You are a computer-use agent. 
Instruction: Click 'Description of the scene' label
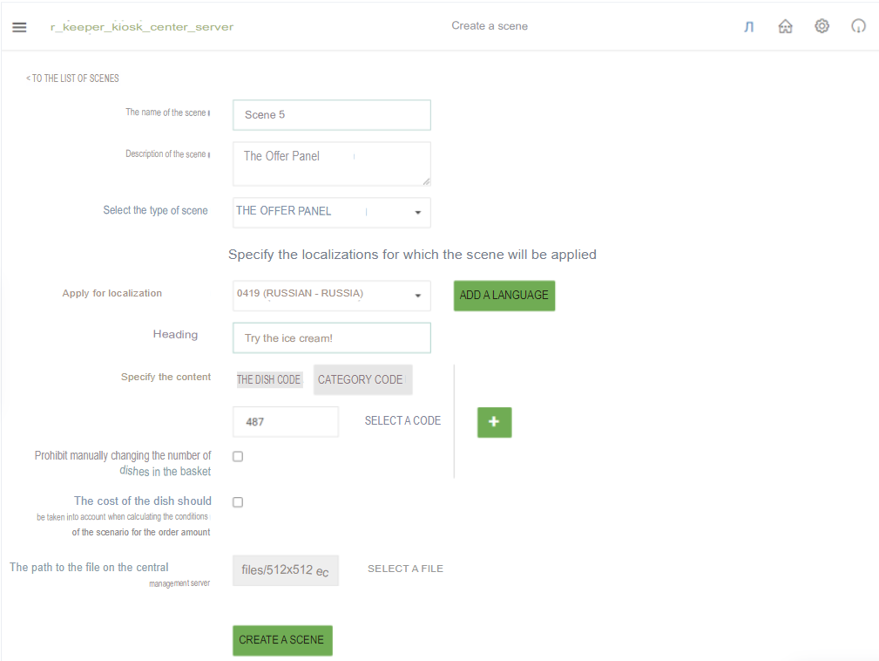(167, 153)
